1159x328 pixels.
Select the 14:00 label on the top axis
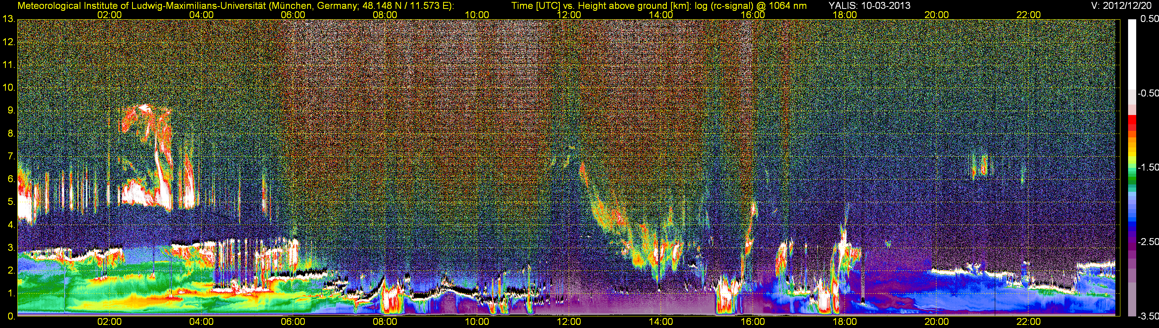coord(661,15)
